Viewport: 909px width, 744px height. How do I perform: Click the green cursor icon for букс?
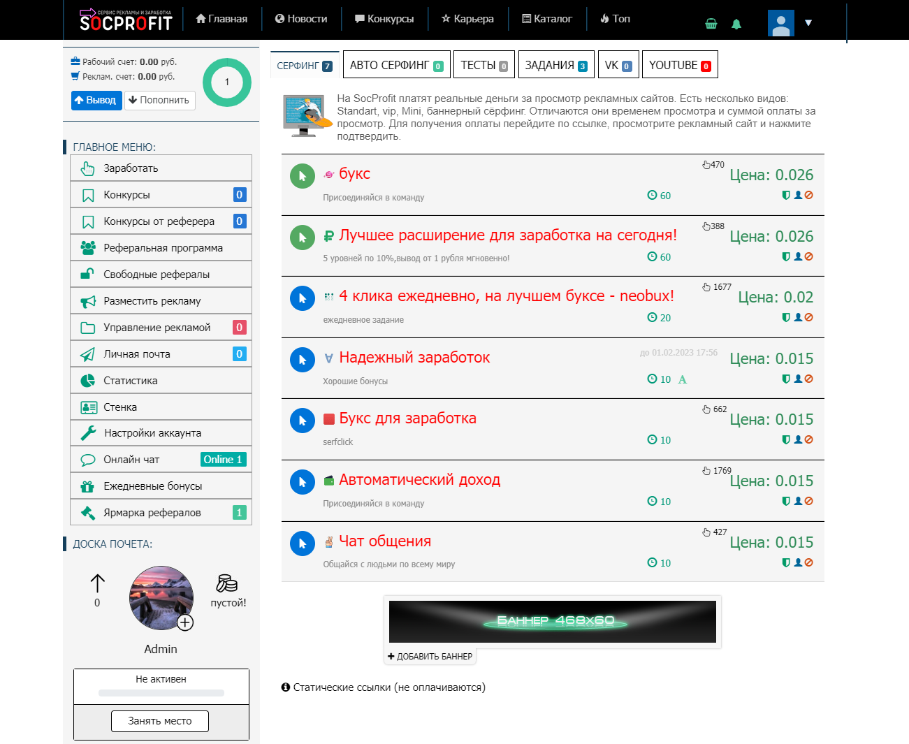(303, 176)
